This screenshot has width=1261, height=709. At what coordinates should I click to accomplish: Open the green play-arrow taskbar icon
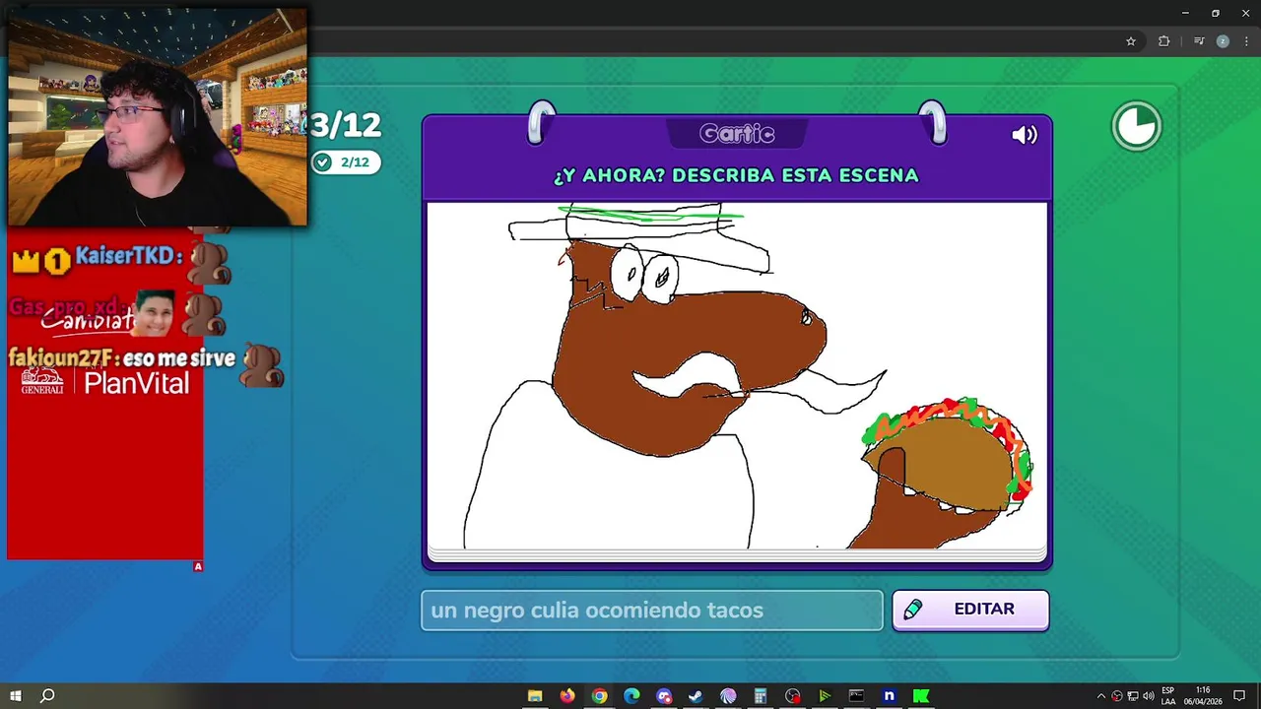pos(825,696)
